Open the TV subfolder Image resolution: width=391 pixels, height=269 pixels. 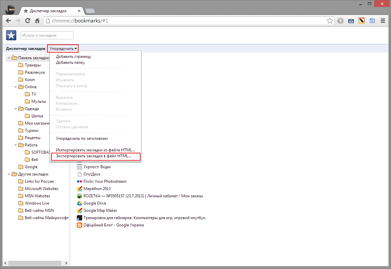(31, 94)
